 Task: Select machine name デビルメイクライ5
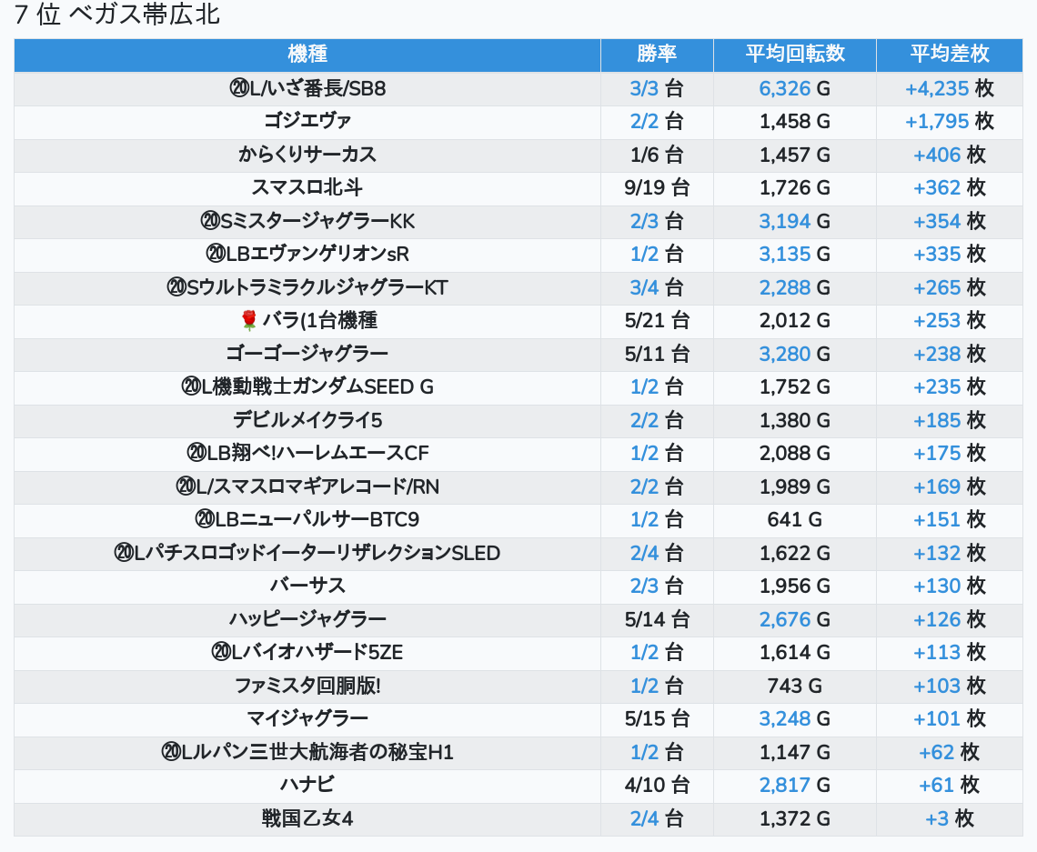307,420
